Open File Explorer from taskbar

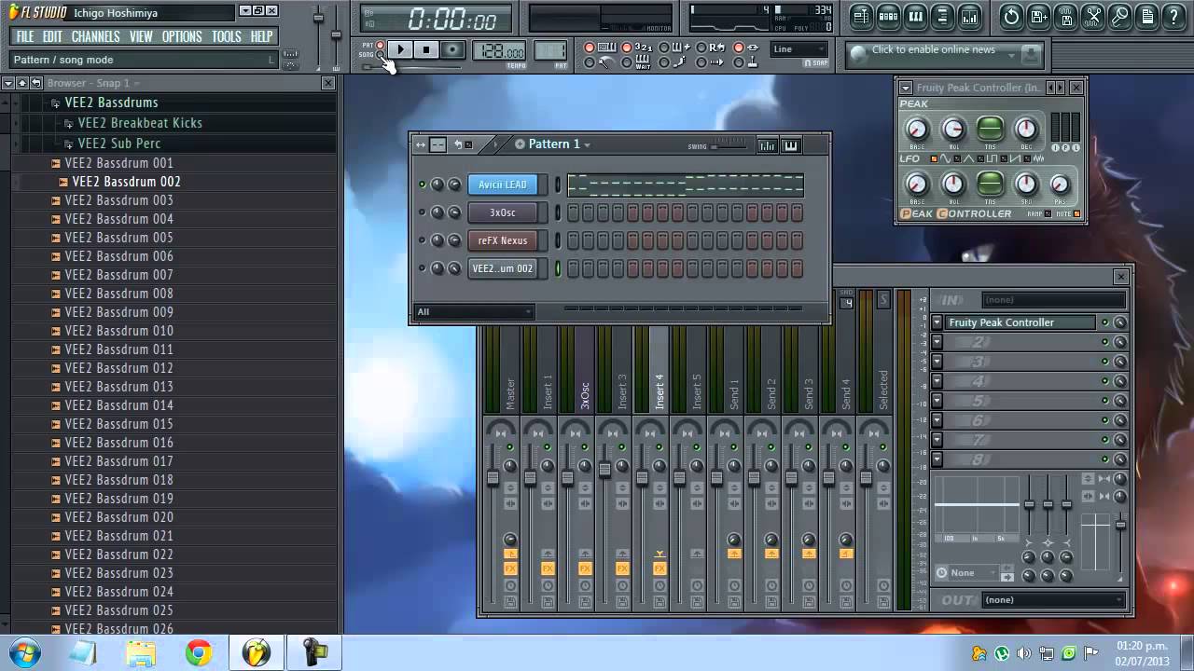141,652
